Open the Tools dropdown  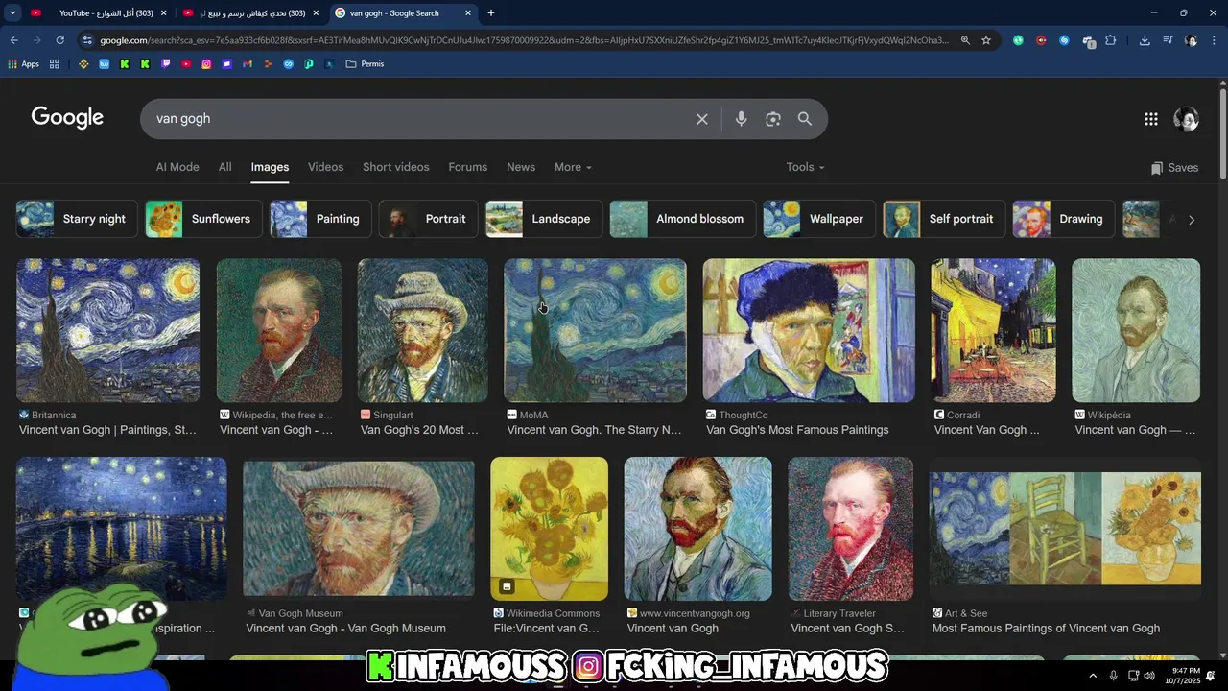805,167
